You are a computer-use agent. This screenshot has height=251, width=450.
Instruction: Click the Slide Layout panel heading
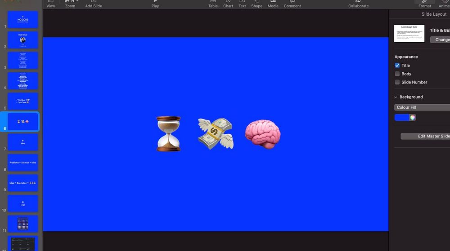[434, 14]
